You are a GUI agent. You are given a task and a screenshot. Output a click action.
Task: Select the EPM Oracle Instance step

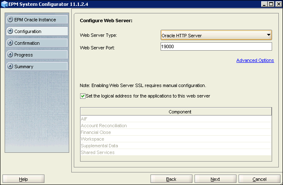click(x=37, y=19)
